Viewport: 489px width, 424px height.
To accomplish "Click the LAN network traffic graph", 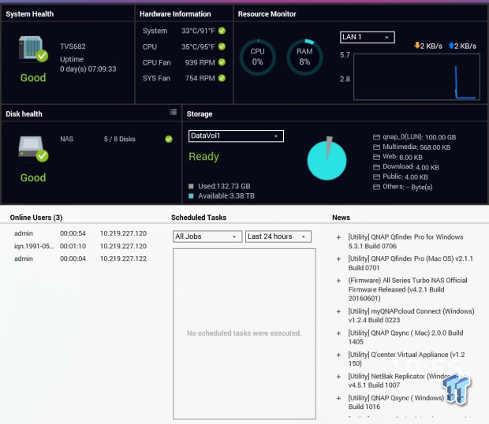I will pyautogui.click(x=416, y=77).
